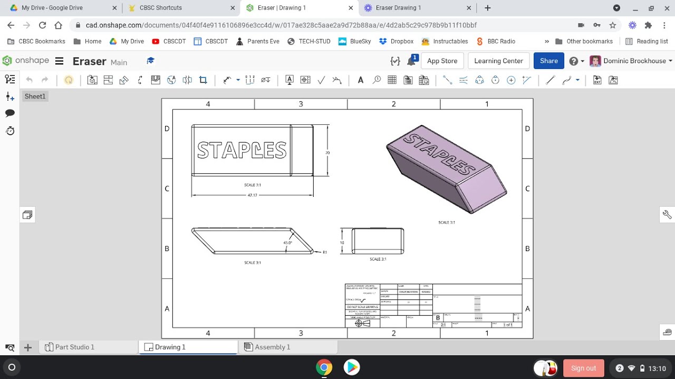Image resolution: width=675 pixels, height=379 pixels.
Task: Select the Center mark tool
Action: pos(511,80)
